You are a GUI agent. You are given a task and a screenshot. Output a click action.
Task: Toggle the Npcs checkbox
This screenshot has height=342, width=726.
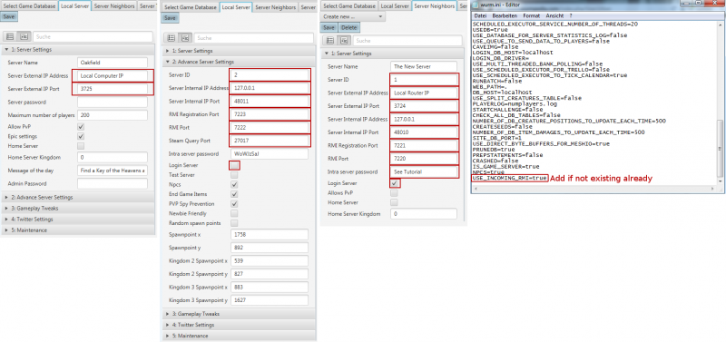pos(234,185)
